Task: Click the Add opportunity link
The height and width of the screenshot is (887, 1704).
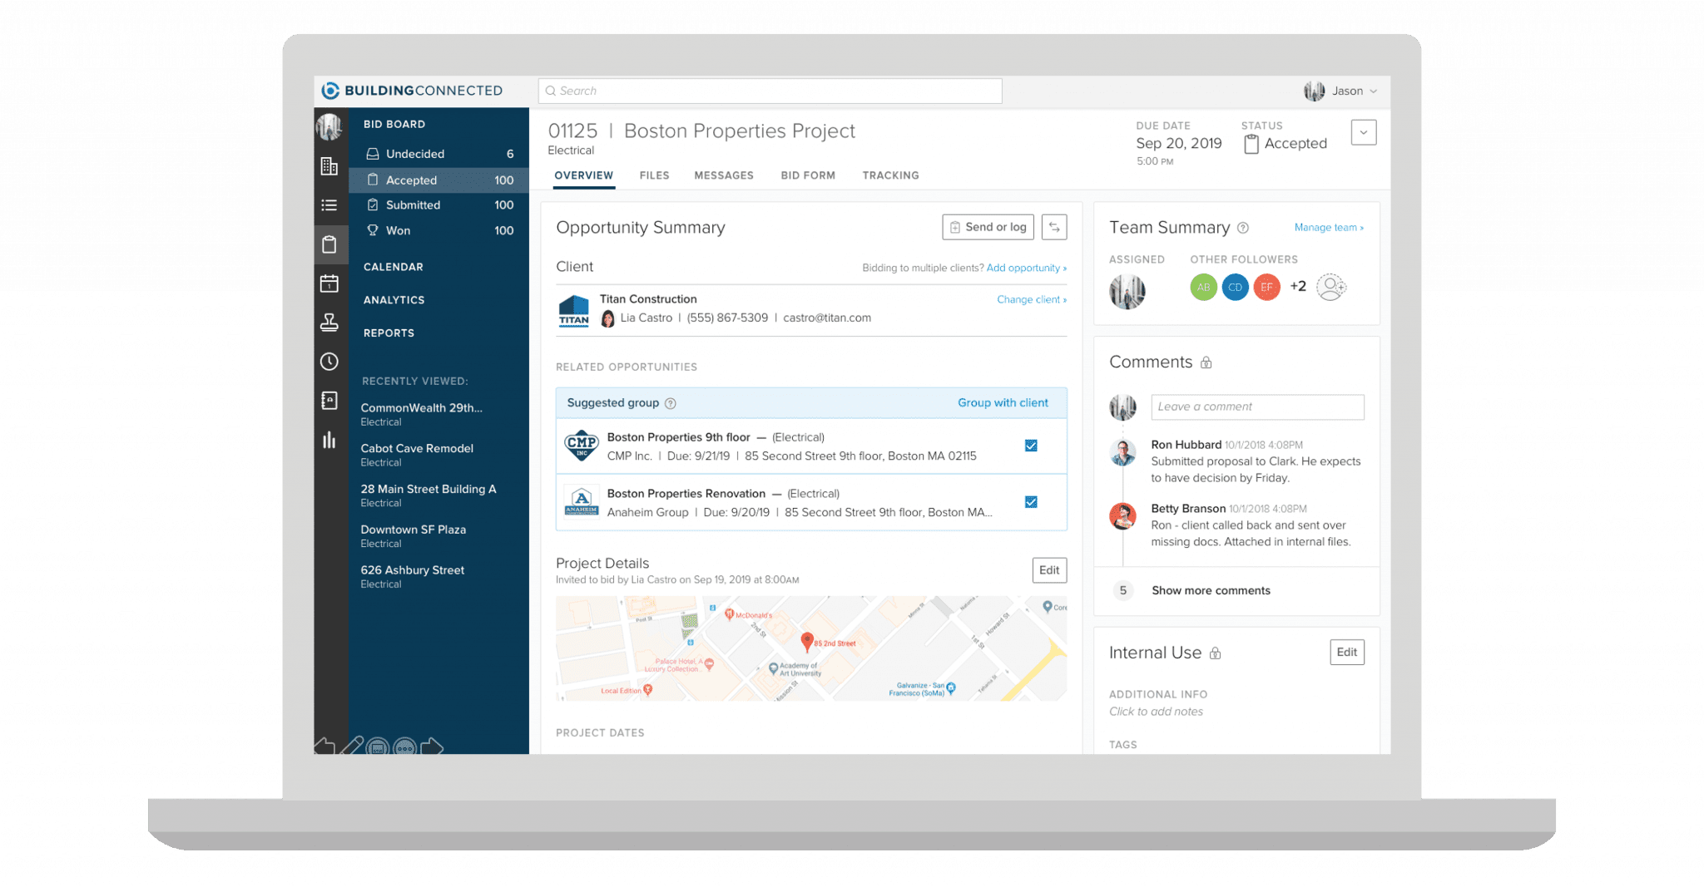Action: (x=1027, y=268)
